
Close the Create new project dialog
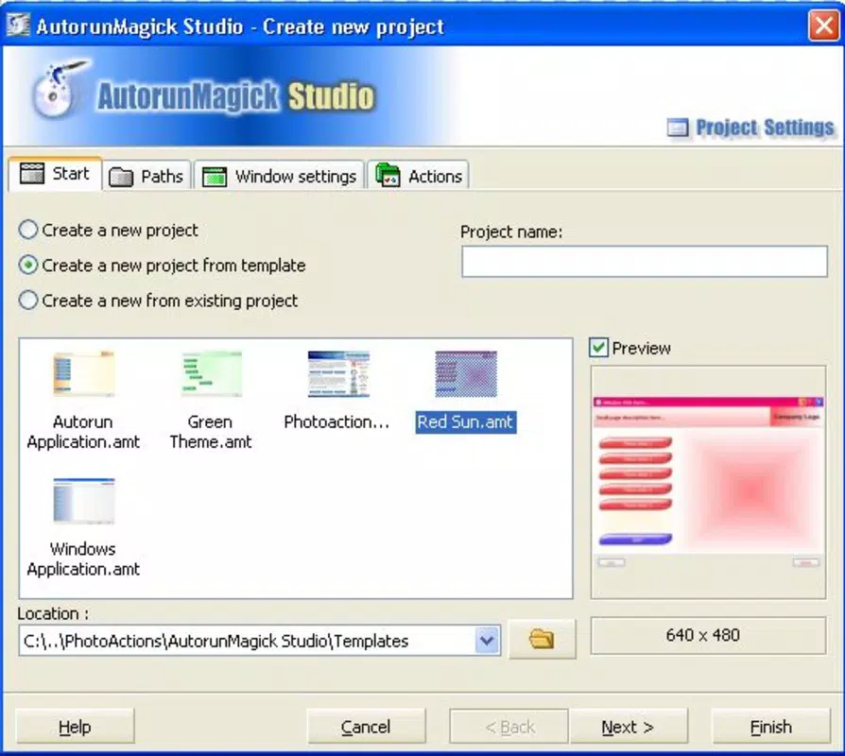(x=823, y=25)
